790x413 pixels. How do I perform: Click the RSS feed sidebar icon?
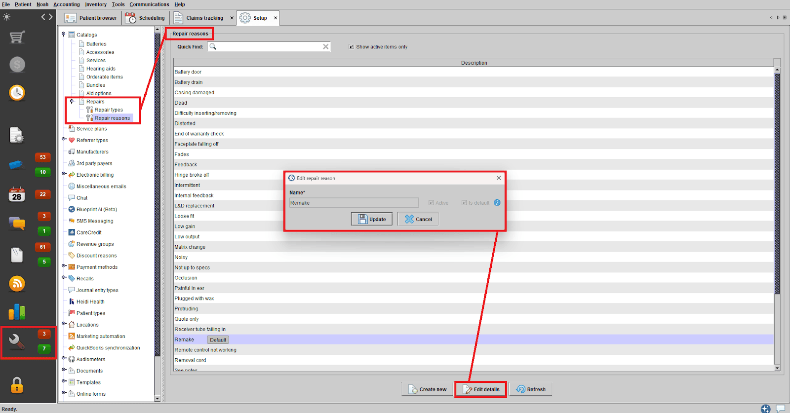pos(17,284)
